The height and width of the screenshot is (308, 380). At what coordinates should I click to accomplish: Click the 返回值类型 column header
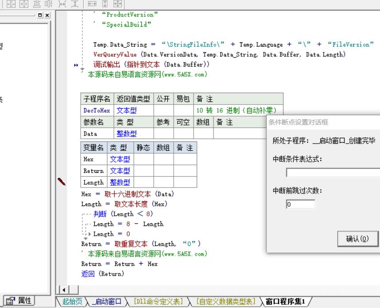134,99
